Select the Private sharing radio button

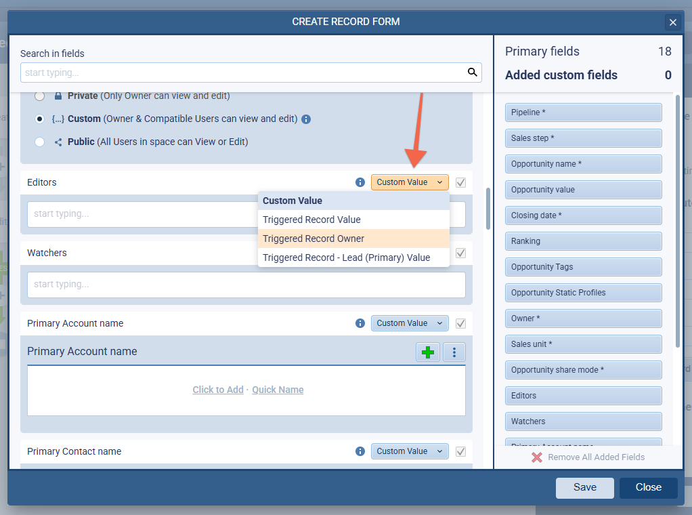click(x=39, y=96)
